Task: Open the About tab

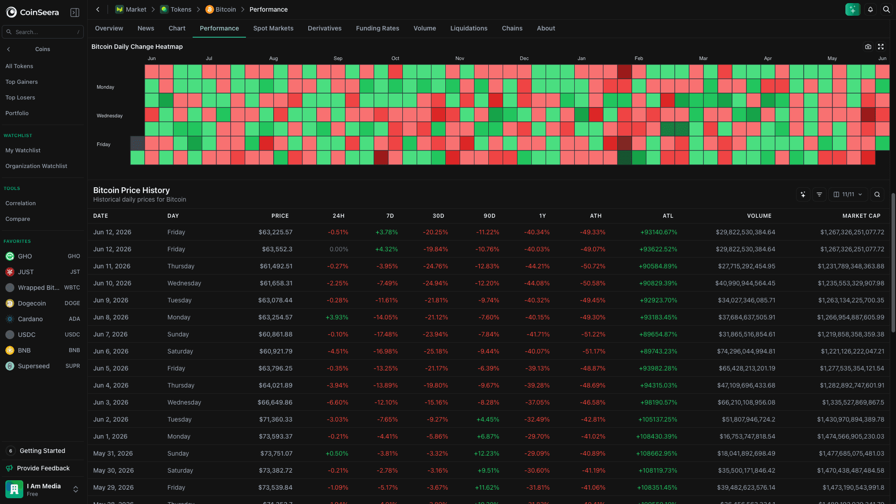Action: tap(546, 28)
